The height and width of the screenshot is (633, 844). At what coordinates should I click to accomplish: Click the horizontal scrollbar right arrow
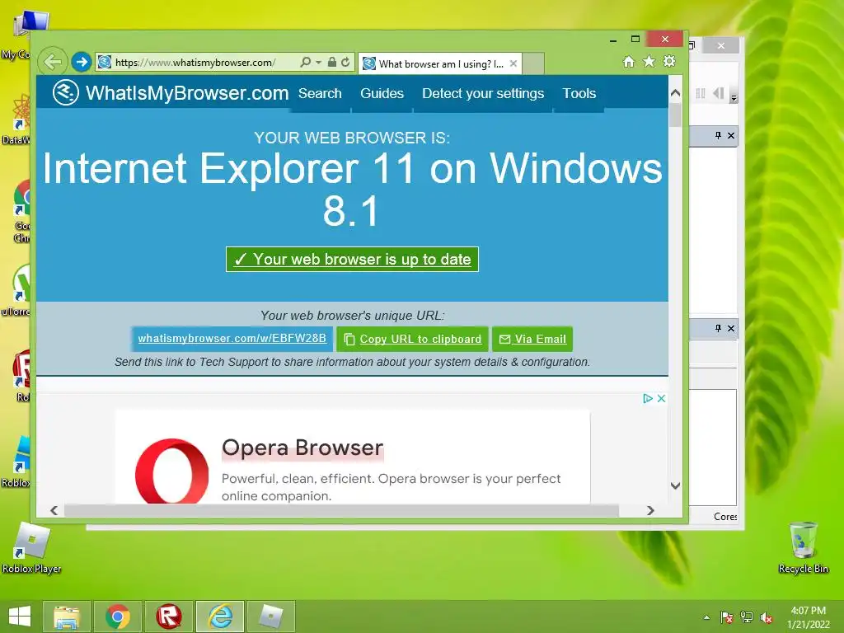(651, 510)
